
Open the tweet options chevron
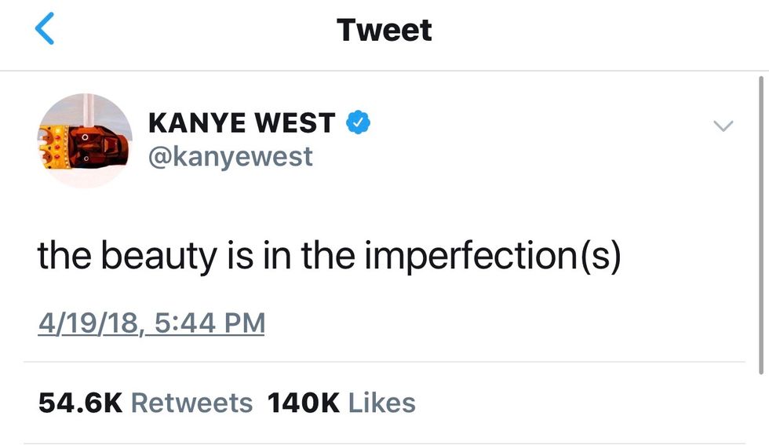(x=723, y=126)
